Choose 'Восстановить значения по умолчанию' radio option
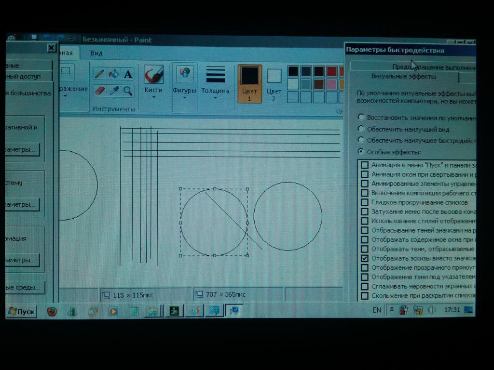The width and height of the screenshot is (494, 370). [361, 117]
